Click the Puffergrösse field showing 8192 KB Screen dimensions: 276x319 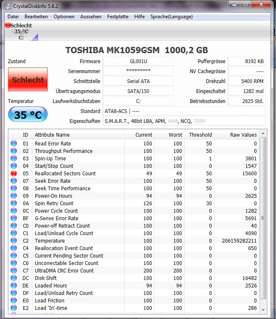[246, 61]
